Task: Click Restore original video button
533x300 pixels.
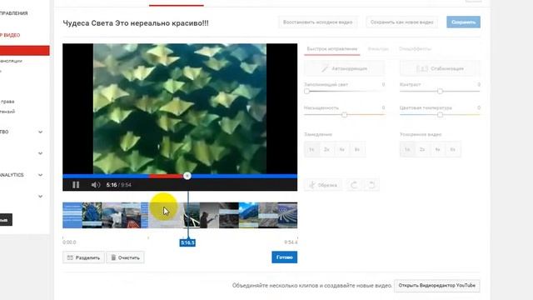Action: point(318,22)
